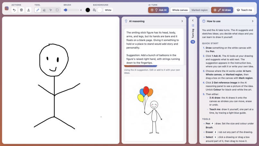
Task: Pick the Mark region box tool
Action: click(x=57, y=10)
